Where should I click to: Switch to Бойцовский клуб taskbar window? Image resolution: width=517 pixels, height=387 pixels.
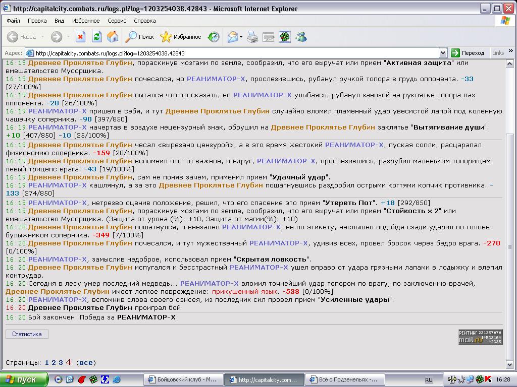coord(183,380)
